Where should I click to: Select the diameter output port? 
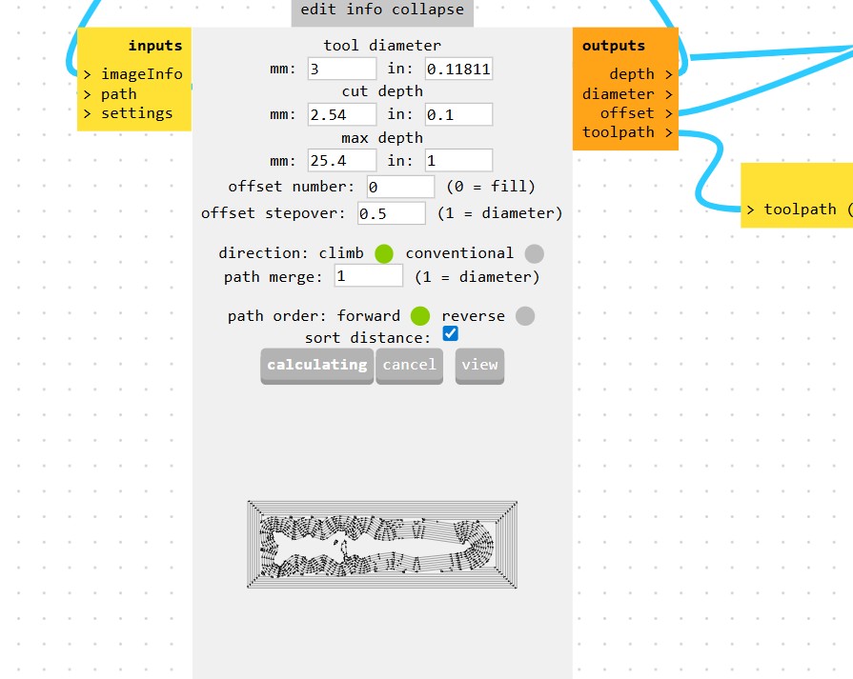pyautogui.click(x=627, y=94)
